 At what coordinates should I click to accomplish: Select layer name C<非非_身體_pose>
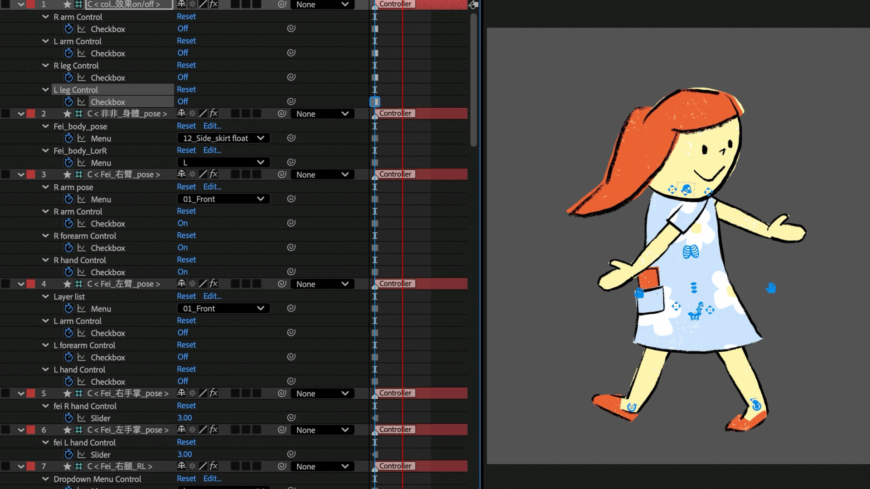pyautogui.click(x=127, y=114)
